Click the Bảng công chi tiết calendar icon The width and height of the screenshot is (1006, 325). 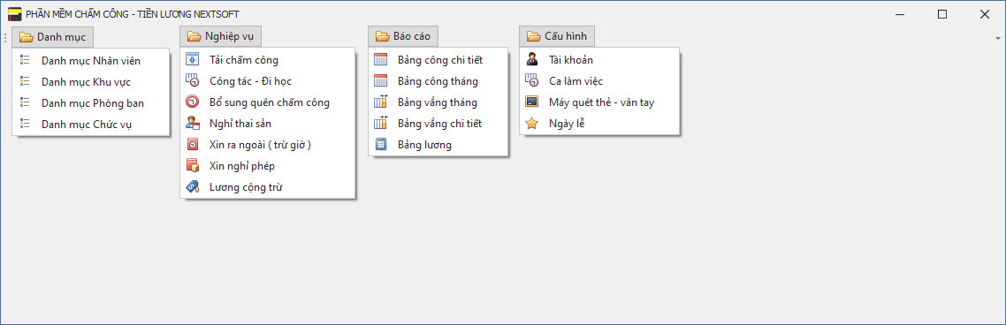(x=381, y=60)
